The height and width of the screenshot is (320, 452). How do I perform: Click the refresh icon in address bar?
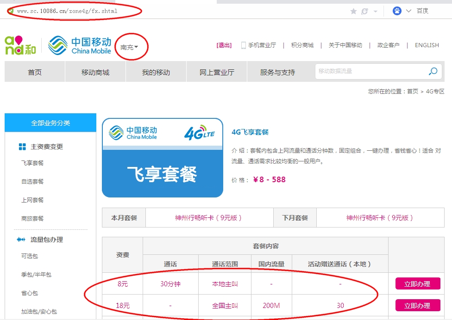tap(364, 11)
